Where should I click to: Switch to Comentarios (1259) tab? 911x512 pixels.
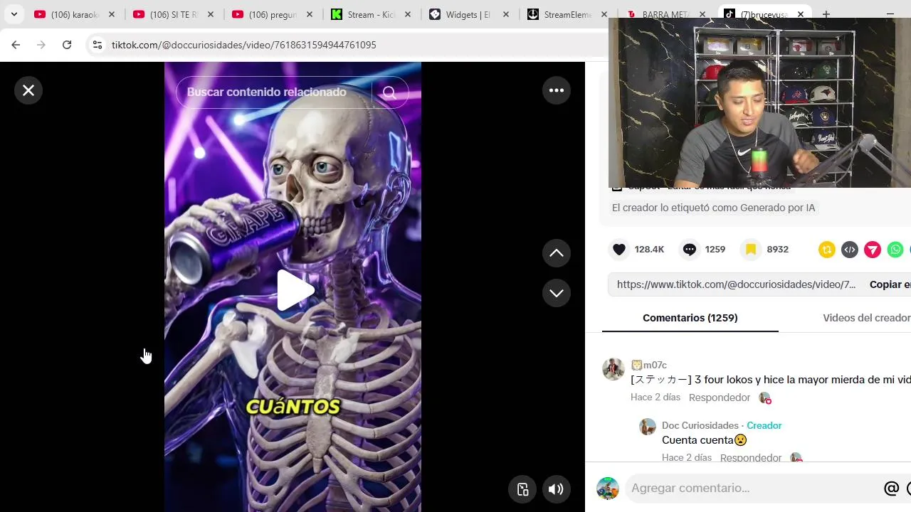(x=690, y=318)
